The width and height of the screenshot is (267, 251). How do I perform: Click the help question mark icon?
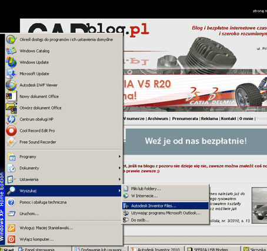coord(11,202)
